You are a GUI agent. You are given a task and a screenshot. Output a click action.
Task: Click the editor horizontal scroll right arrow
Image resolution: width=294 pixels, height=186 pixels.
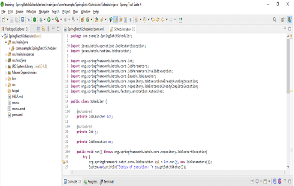tap(285, 172)
